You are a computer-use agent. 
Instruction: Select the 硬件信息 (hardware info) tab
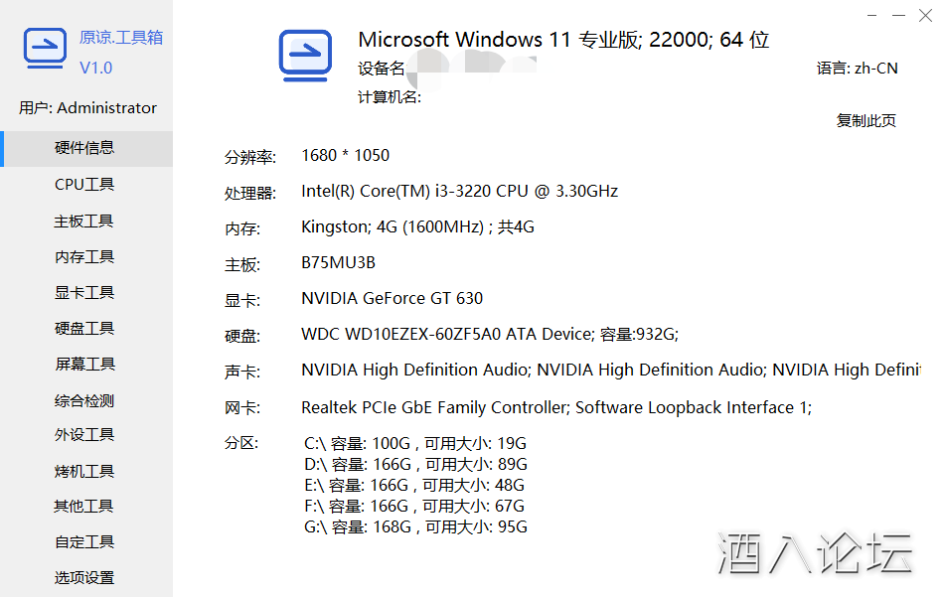pos(83,147)
